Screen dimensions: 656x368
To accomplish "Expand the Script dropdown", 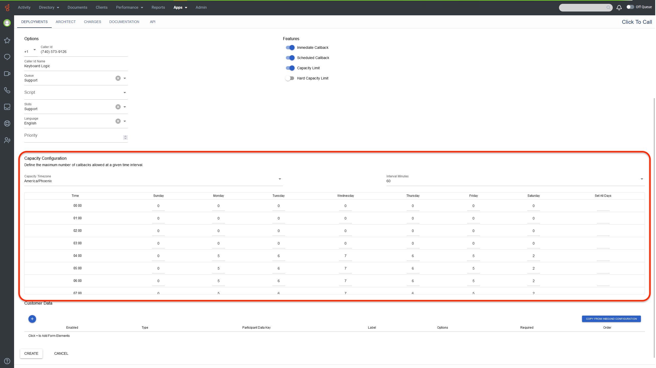I will (125, 93).
